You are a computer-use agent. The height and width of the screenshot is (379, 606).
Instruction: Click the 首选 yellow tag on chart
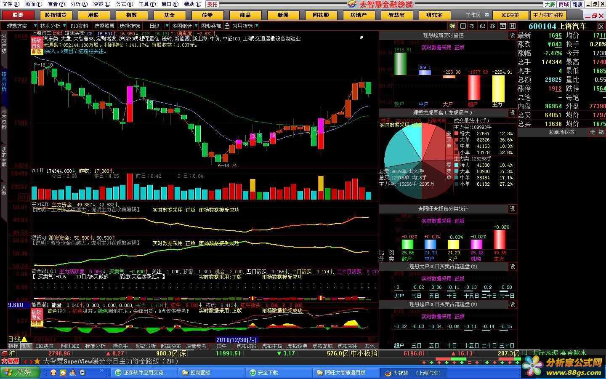pyautogui.click(x=37, y=51)
